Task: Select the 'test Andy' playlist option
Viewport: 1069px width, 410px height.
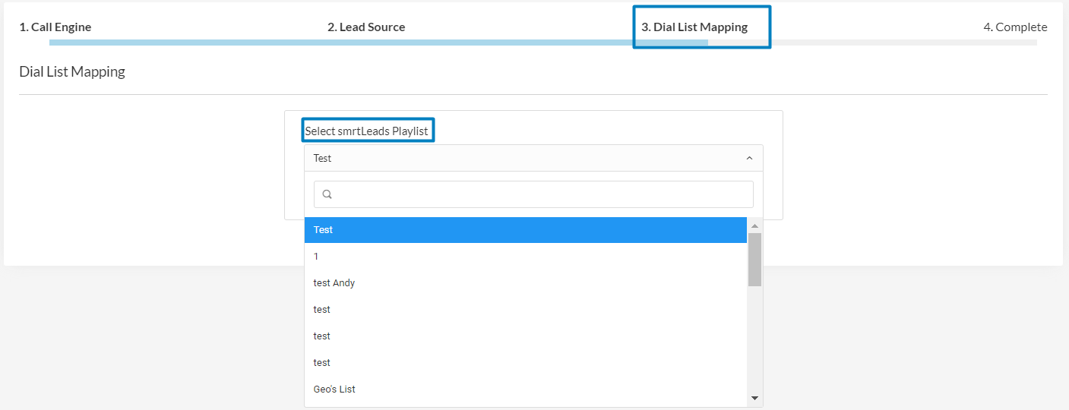Action: tap(524, 283)
